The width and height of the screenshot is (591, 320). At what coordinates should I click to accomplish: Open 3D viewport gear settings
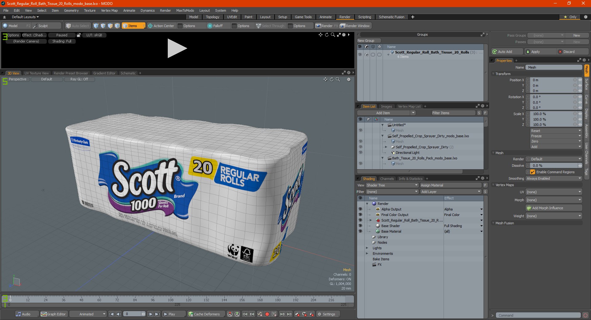click(349, 79)
